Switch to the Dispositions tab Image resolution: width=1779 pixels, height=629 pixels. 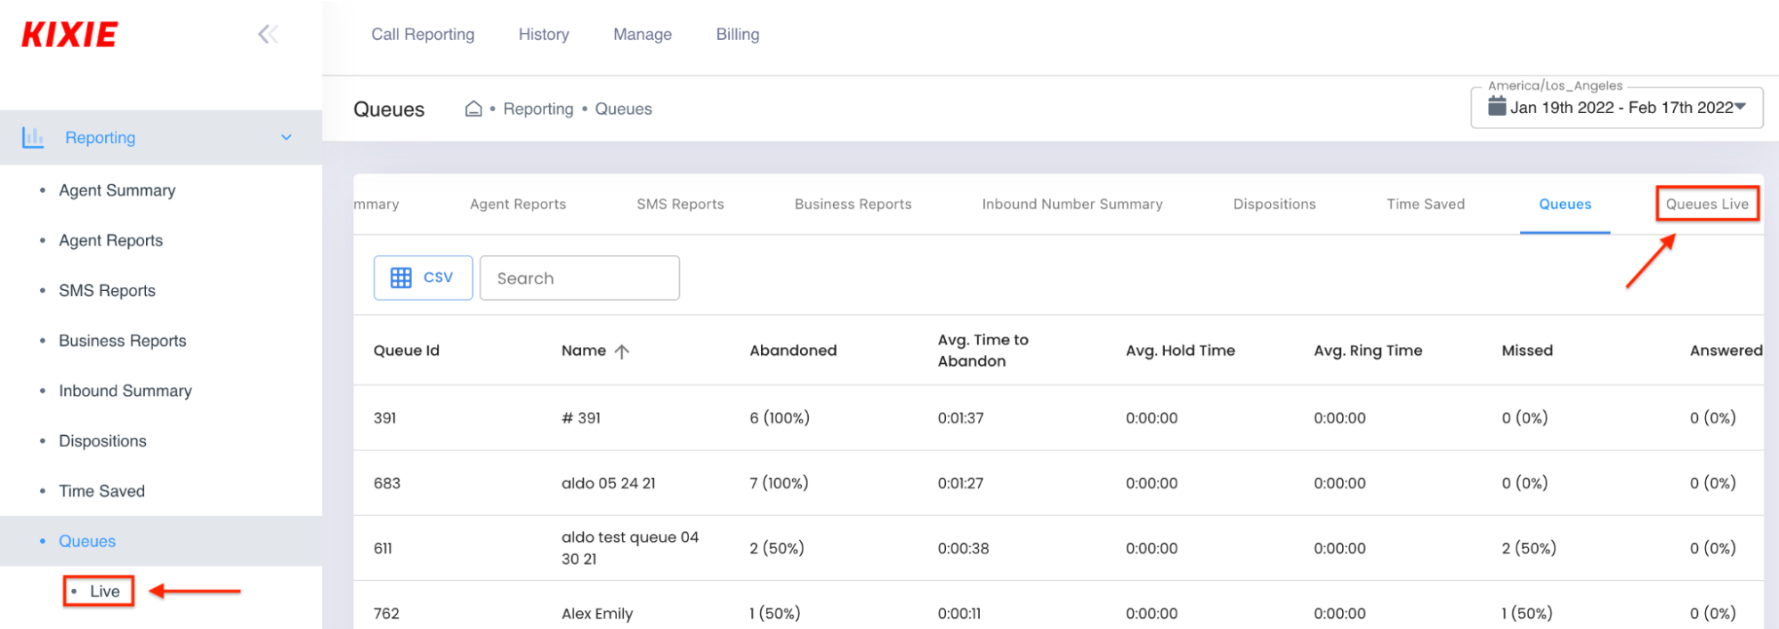click(1274, 204)
